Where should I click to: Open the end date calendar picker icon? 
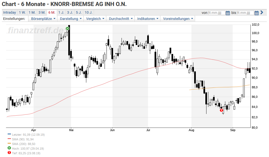[256, 13]
